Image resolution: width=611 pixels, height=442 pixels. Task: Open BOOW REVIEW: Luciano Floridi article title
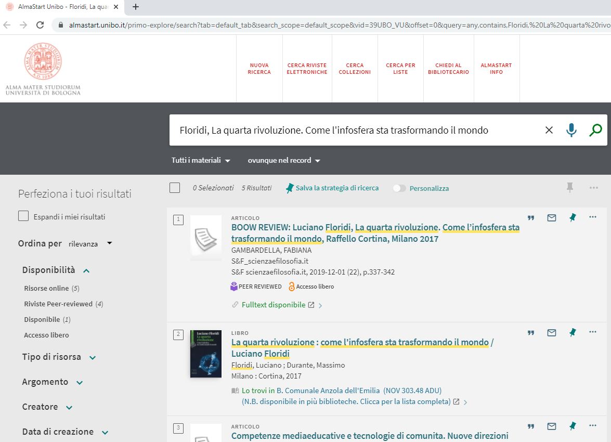[375, 233]
